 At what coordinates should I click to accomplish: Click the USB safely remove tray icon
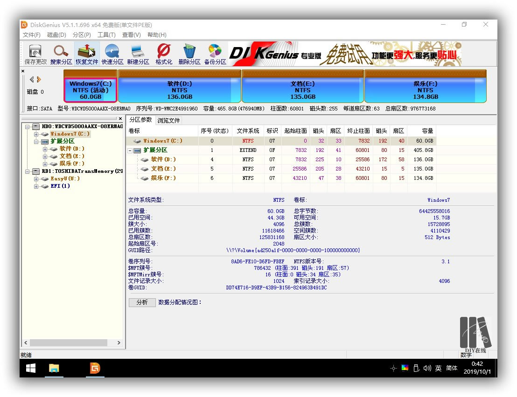coord(416,368)
